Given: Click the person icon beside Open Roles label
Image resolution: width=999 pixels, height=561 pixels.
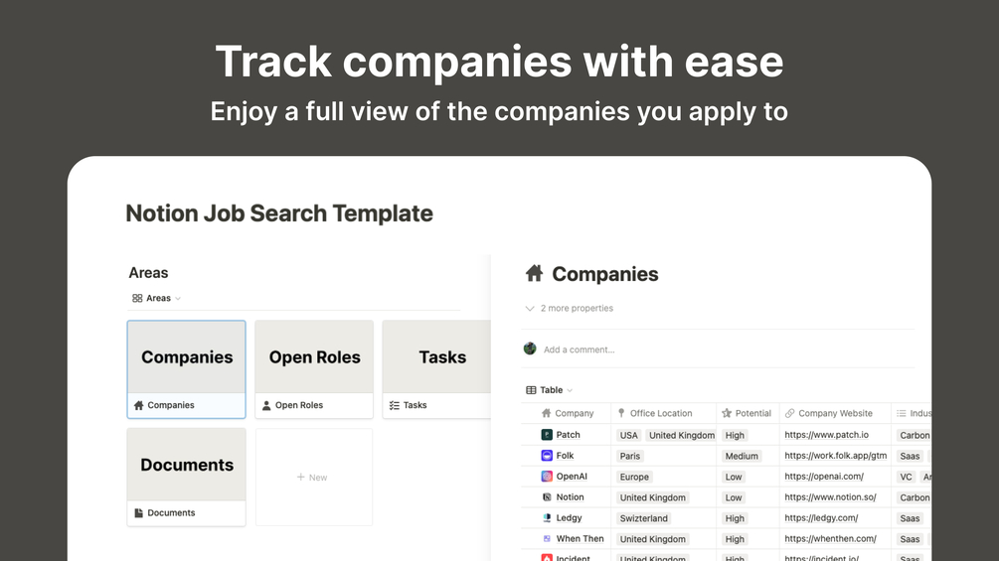Looking at the screenshot, I should (x=266, y=405).
